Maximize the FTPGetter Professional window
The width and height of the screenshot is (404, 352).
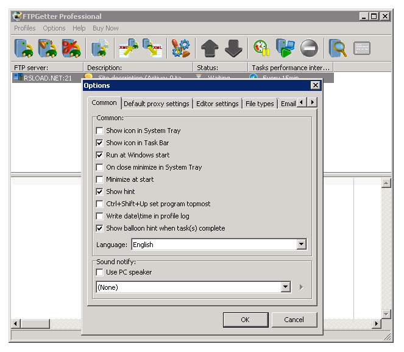coord(374,16)
